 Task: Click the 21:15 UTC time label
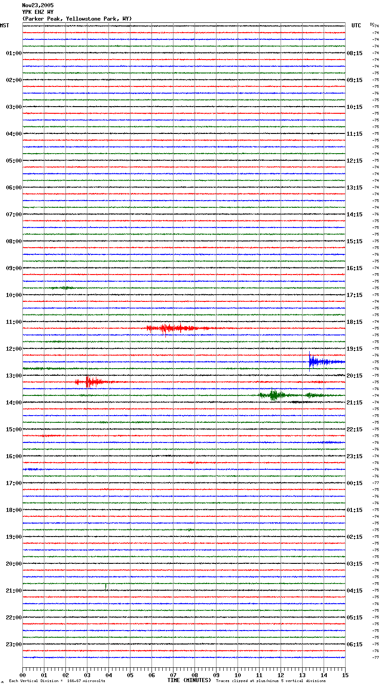point(355,403)
